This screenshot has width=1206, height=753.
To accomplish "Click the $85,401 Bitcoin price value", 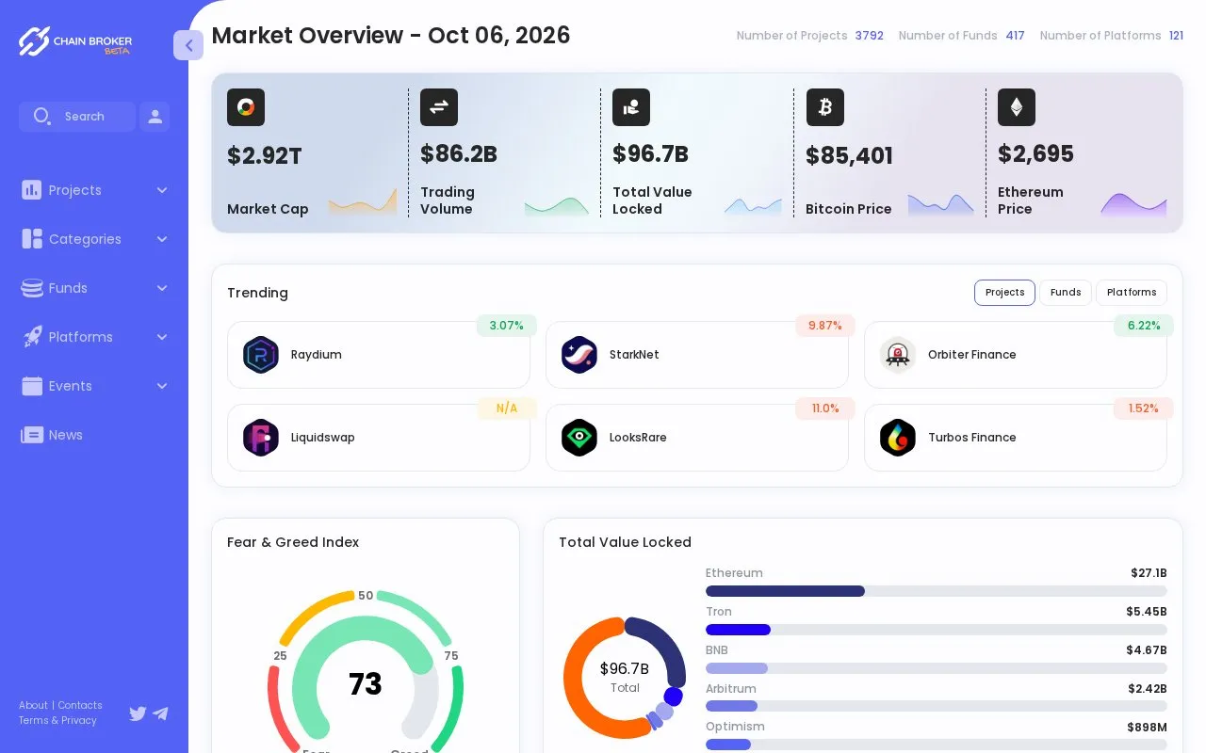I will (849, 156).
